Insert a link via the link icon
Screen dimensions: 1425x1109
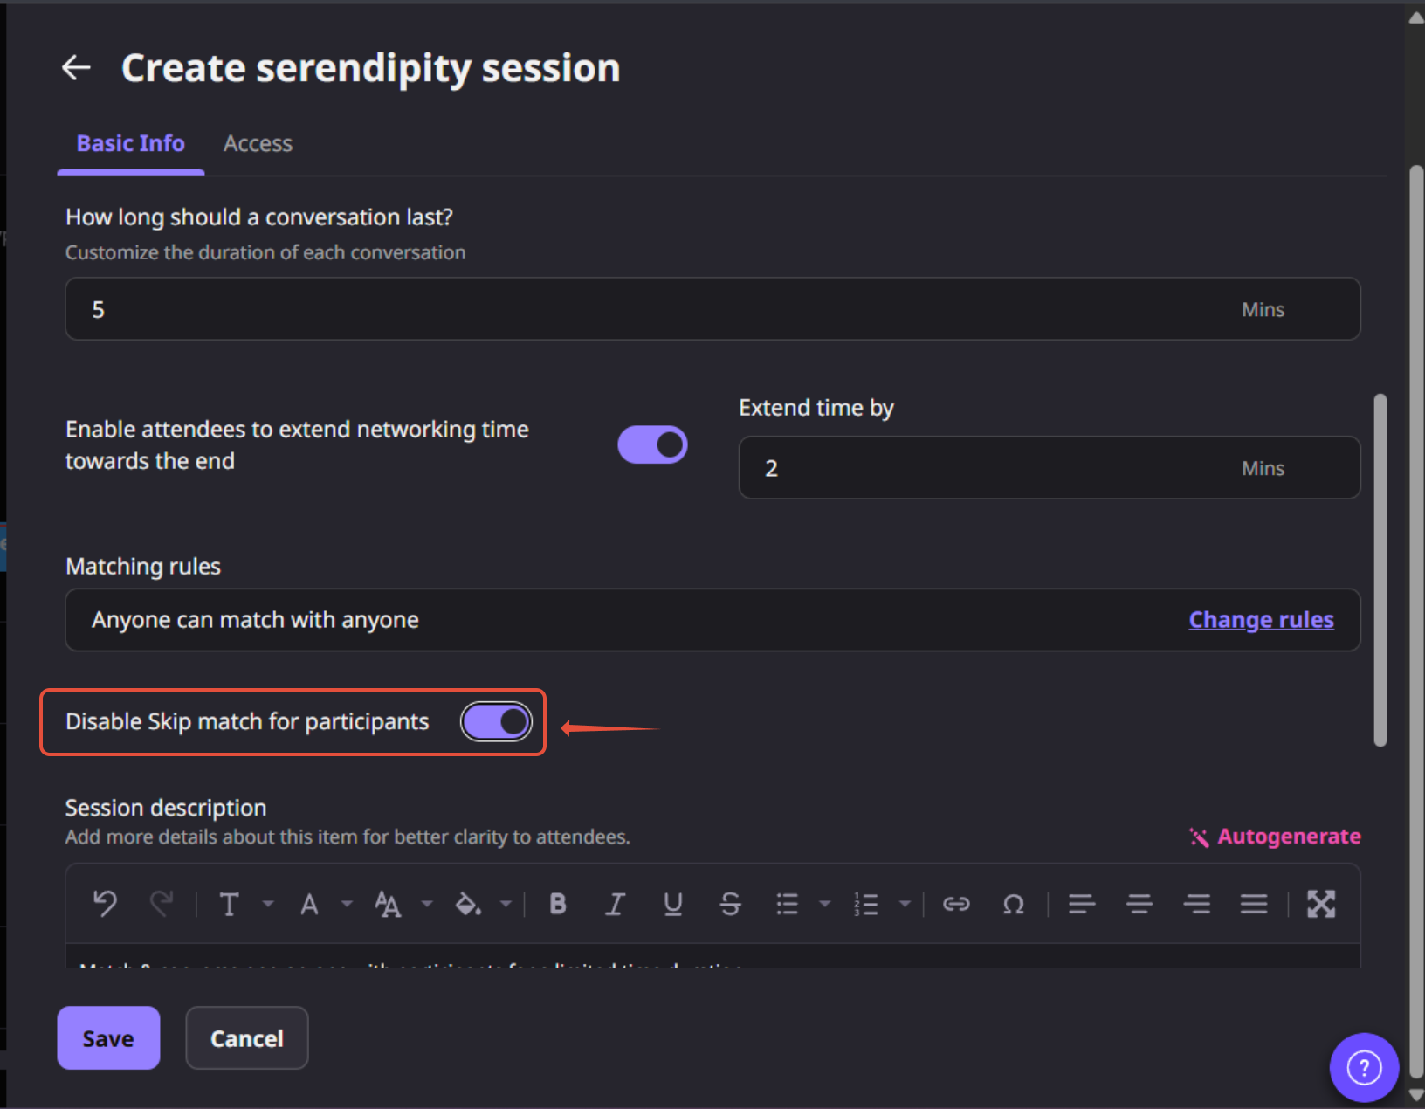tap(956, 904)
